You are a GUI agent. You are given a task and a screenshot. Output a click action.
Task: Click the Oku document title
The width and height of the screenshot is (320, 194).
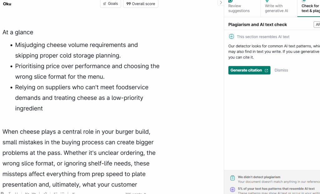7,4
